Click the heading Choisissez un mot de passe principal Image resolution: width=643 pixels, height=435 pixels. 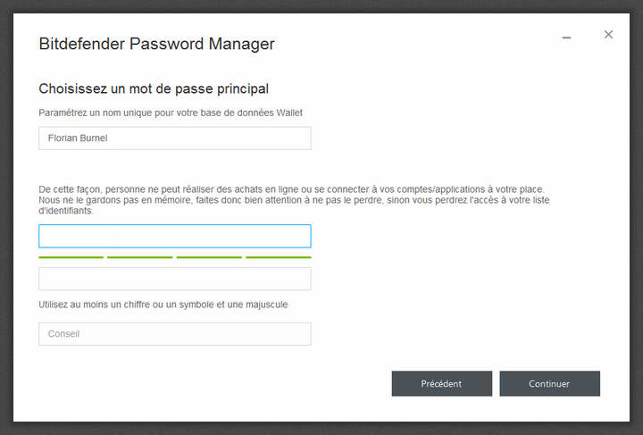click(154, 88)
